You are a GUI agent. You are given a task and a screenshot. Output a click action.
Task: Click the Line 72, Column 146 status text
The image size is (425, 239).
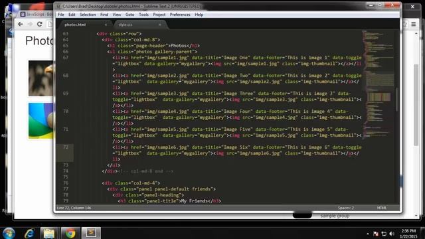74,208
